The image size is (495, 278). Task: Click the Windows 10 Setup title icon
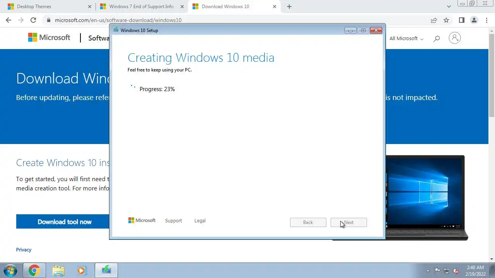(116, 30)
